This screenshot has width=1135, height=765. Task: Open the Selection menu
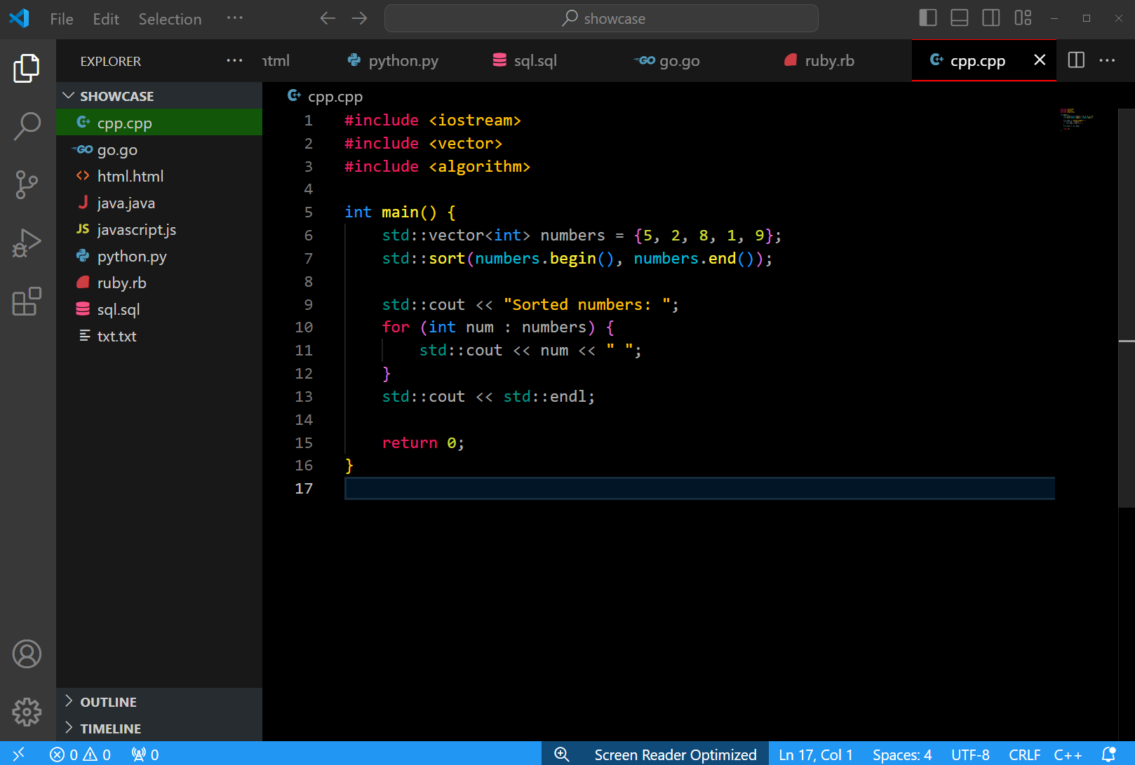click(x=170, y=19)
